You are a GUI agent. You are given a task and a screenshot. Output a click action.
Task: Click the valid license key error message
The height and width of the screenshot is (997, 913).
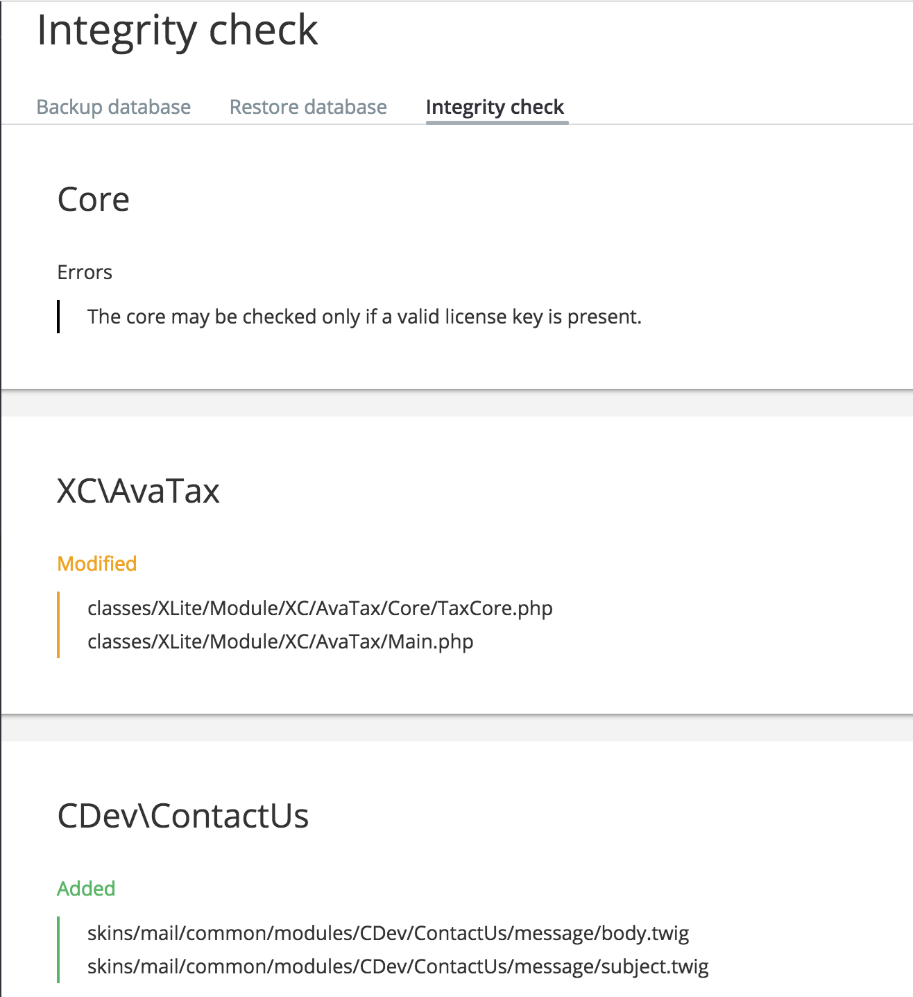364,317
